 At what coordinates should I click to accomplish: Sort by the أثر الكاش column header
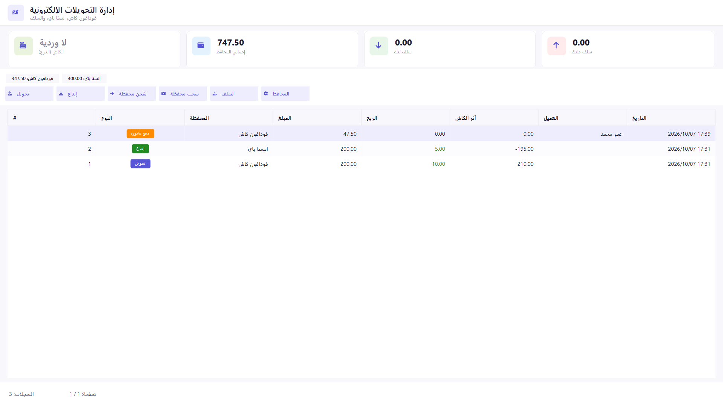click(494, 118)
